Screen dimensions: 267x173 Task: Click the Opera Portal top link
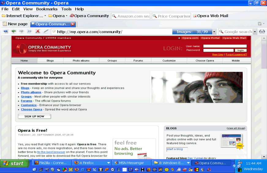(x=210, y=38)
